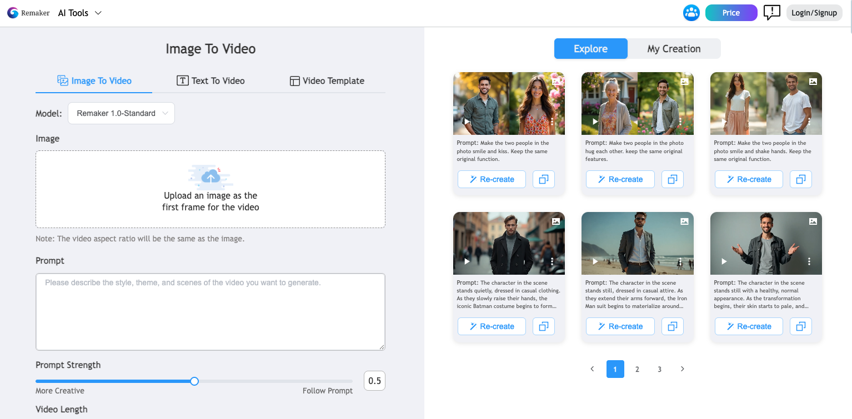
Task: Click the source image icon on the Batman card
Action: [x=556, y=221]
